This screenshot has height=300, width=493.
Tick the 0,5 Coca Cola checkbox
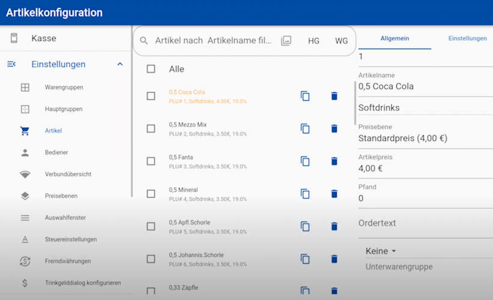click(151, 96)
